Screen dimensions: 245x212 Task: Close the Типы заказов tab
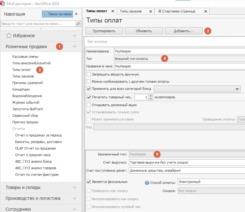point(151,11)
